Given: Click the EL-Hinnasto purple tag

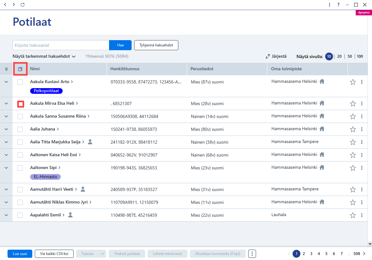Looking at the screenshot, I should click(45, 177).
